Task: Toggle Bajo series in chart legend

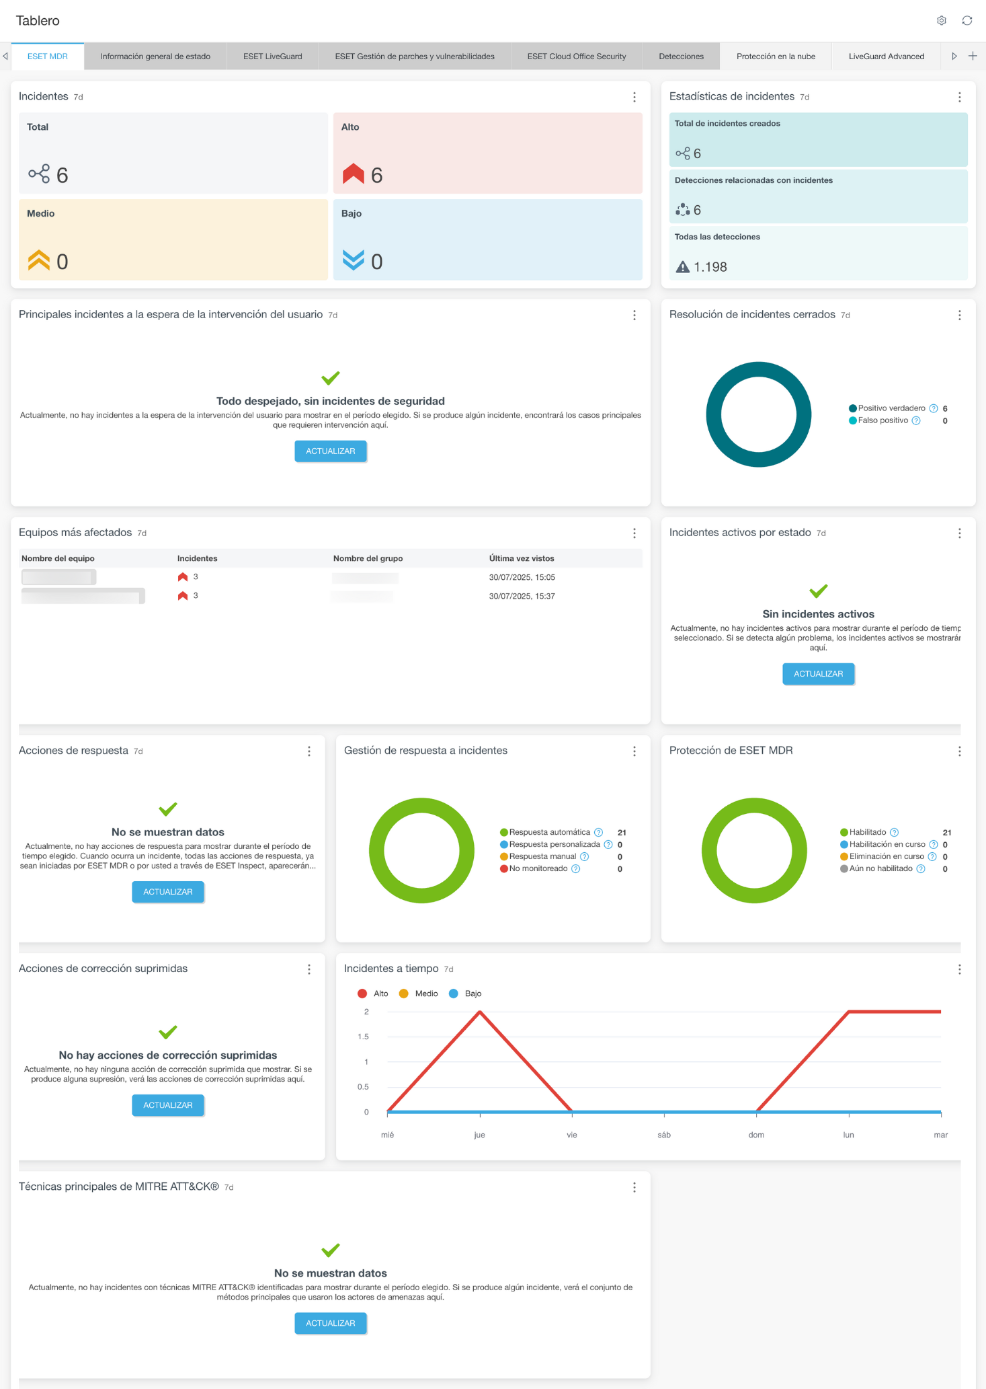Action: pyautogui.click(x=465, y=993)
